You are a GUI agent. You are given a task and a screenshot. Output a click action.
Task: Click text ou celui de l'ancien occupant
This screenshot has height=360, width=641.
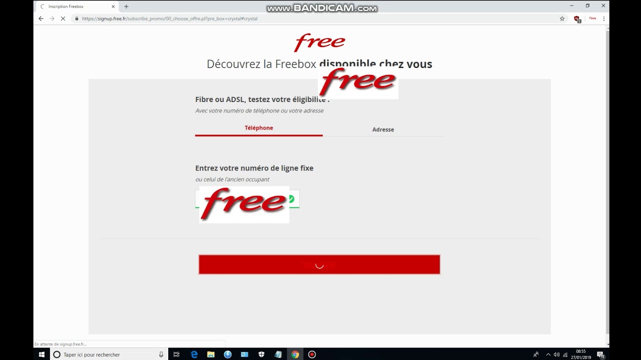[232, 179]
